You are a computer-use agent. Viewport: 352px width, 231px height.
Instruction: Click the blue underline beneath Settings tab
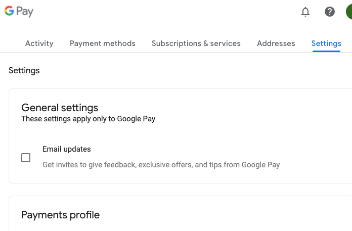(x=326, y=51)
